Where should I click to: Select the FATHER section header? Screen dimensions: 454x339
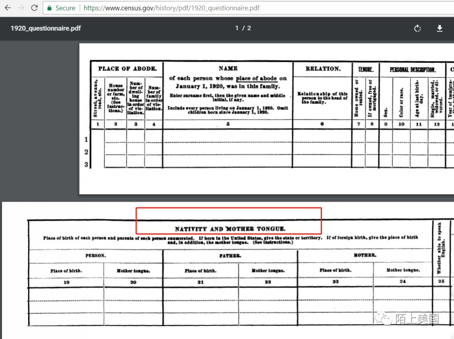tap(230, 256)
